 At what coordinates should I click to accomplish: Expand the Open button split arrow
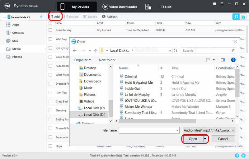click(205, 139)
